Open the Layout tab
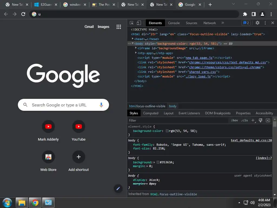The height and width of the screenshot is (208, 277). 169,113
